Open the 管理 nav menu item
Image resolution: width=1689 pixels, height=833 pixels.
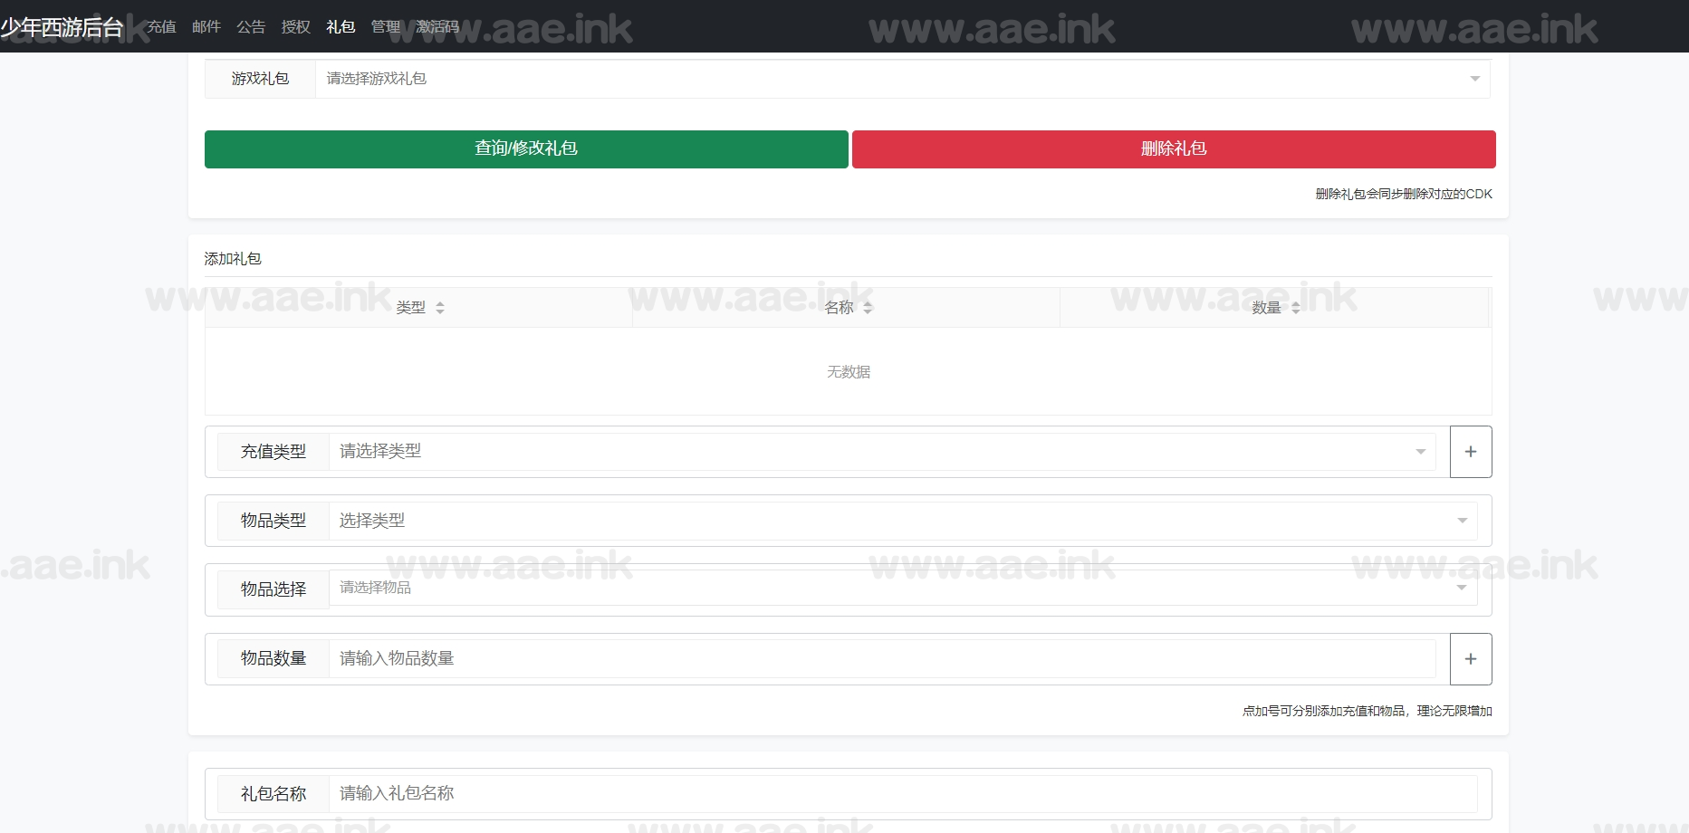coord(386,27)
